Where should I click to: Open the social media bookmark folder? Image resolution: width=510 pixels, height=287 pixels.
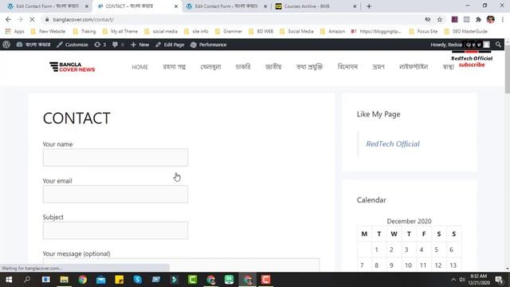pyautogui.click(x=161, y=31)
